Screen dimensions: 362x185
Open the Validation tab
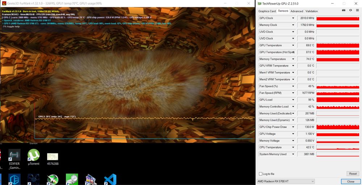pos(311,11)
